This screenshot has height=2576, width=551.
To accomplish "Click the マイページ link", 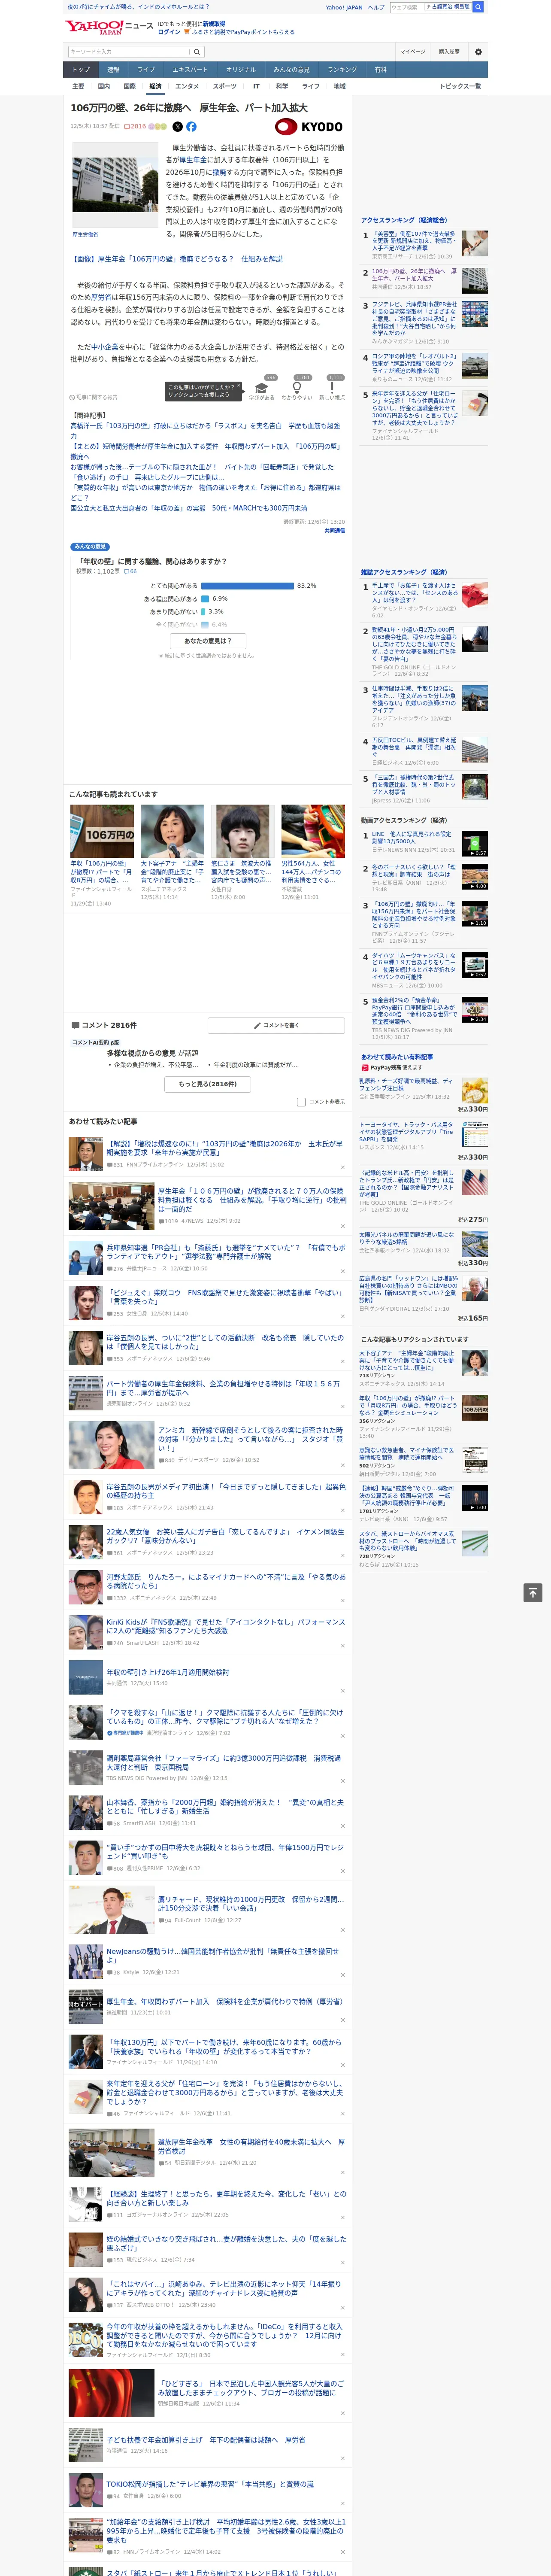I will pyautogui.click(x=412, y=51).
